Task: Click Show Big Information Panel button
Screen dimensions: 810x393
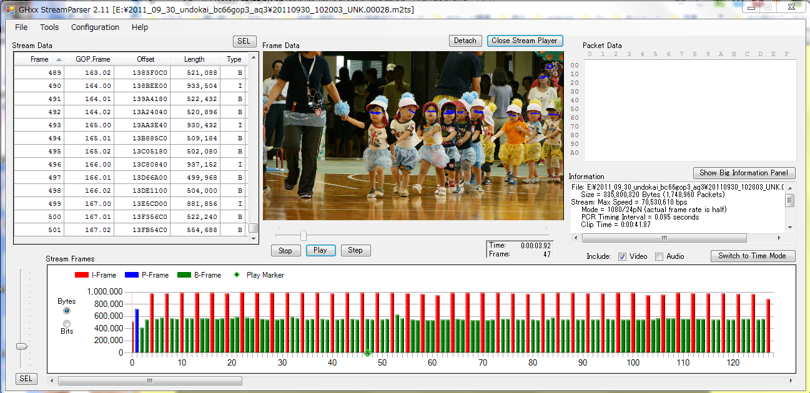Action: 744,173
